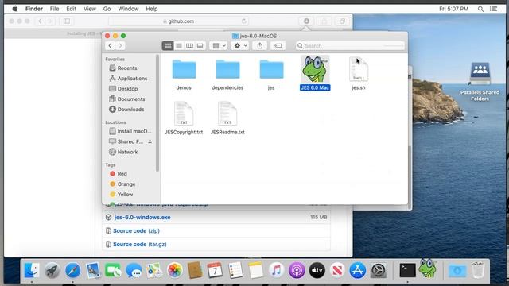Click the github.com address bar in Safari
This screenshot has width=509, height=286.
(x=178, y=21)
